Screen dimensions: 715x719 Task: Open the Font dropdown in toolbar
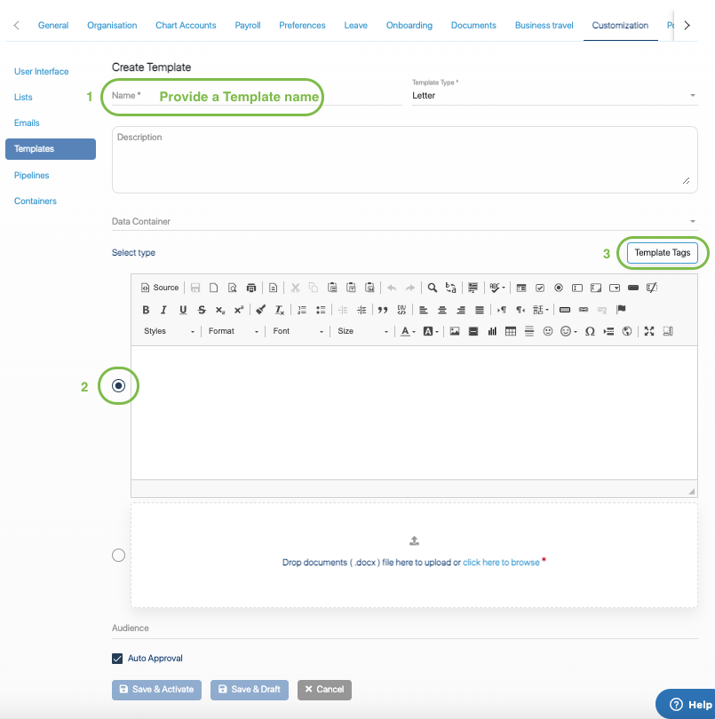pos(297,331)
